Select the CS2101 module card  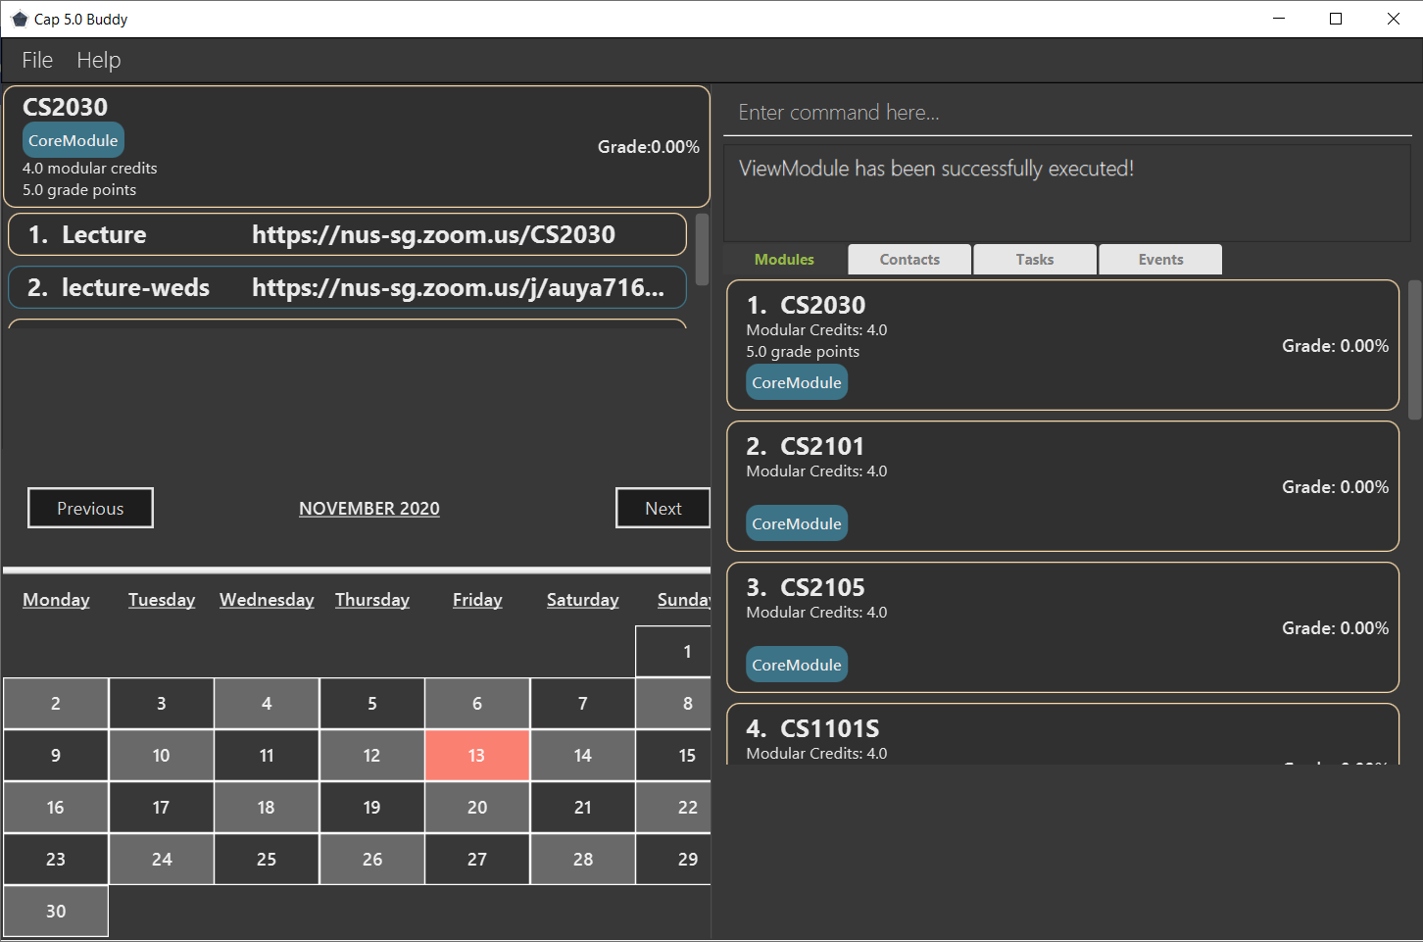click(1062, 486)
